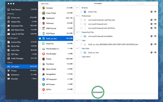163x102 pixels.
Task: Click the Start Over button
Action: pyautogui.click(x=45, y=4)
